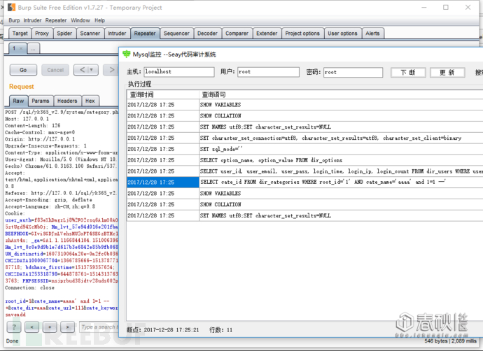Click the 查询时间 column header
483x351 pixels.
tap(163, 94)
